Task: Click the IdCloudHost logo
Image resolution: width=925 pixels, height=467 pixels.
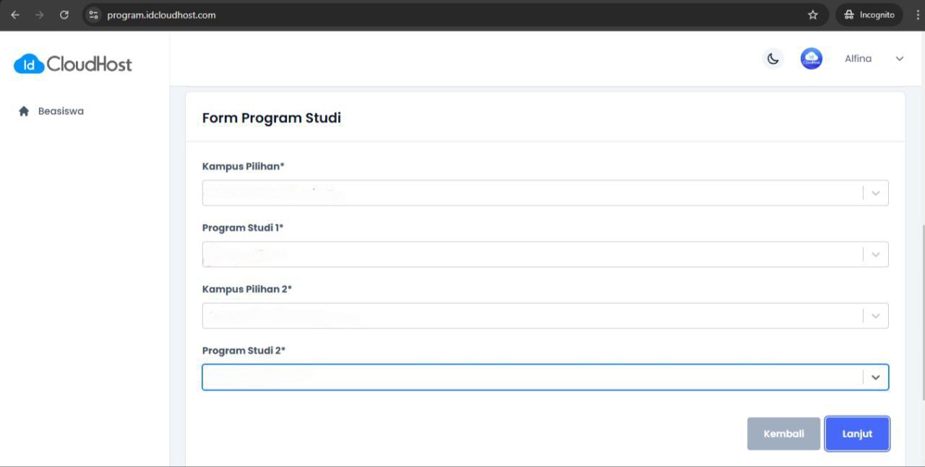Action: (73, 64)
